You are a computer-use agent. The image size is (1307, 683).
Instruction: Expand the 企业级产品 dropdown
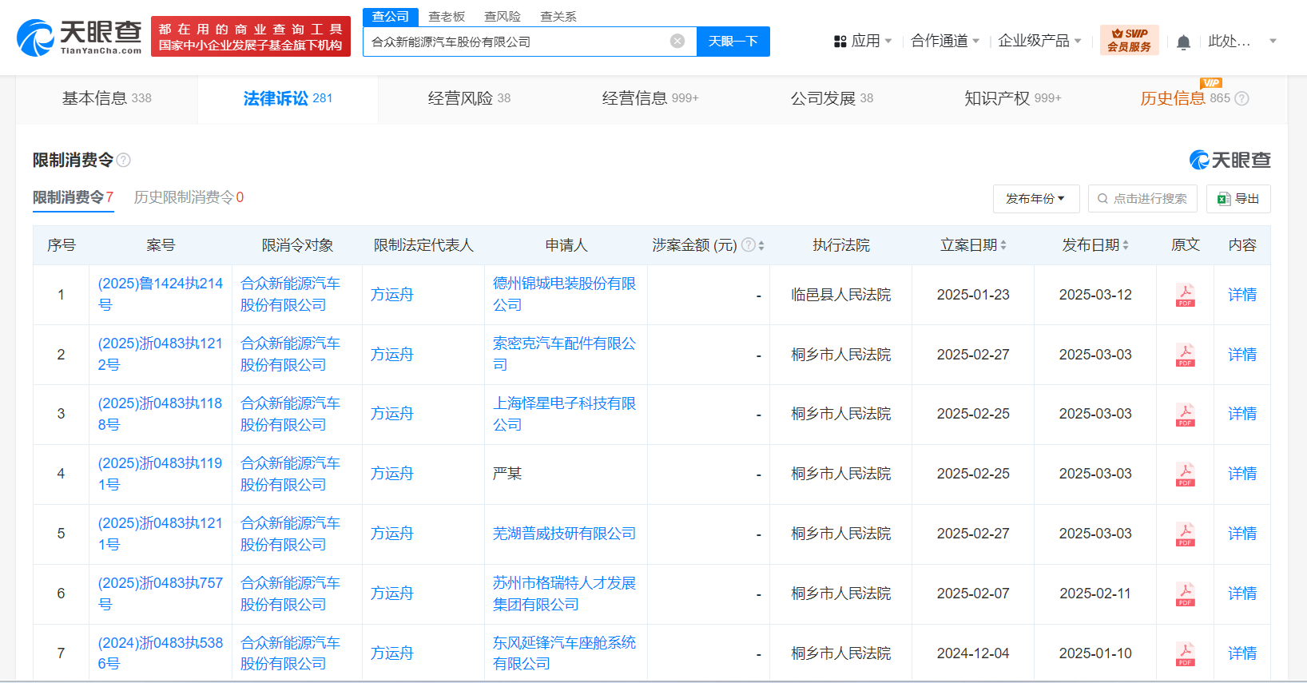pos(1039,41)
